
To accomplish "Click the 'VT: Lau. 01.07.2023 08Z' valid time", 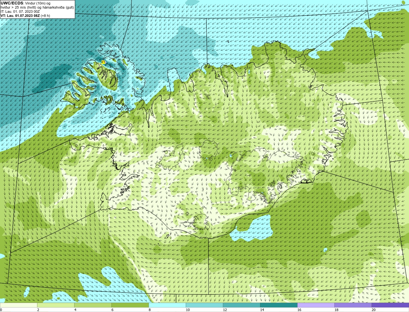I will point(20,16).
